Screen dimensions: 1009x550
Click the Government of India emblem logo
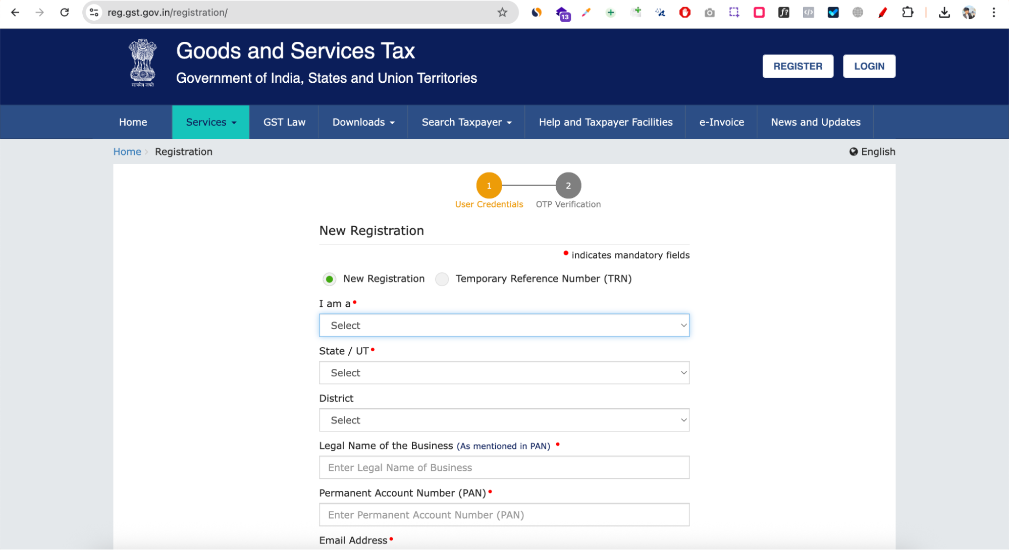point(143,63)
